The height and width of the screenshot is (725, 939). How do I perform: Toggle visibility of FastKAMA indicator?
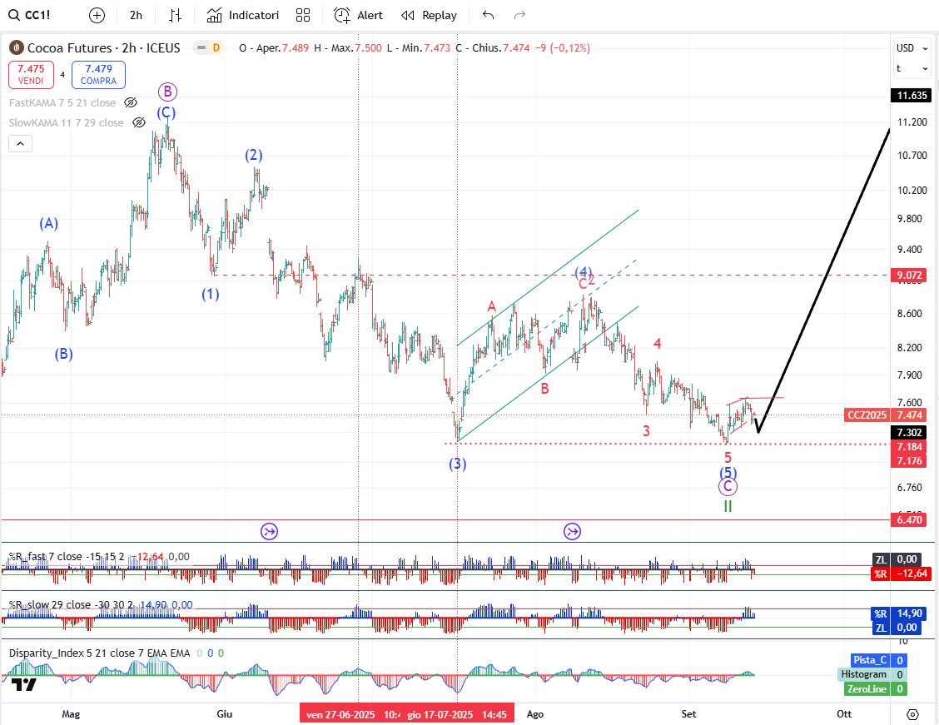(x=131, y=103)
